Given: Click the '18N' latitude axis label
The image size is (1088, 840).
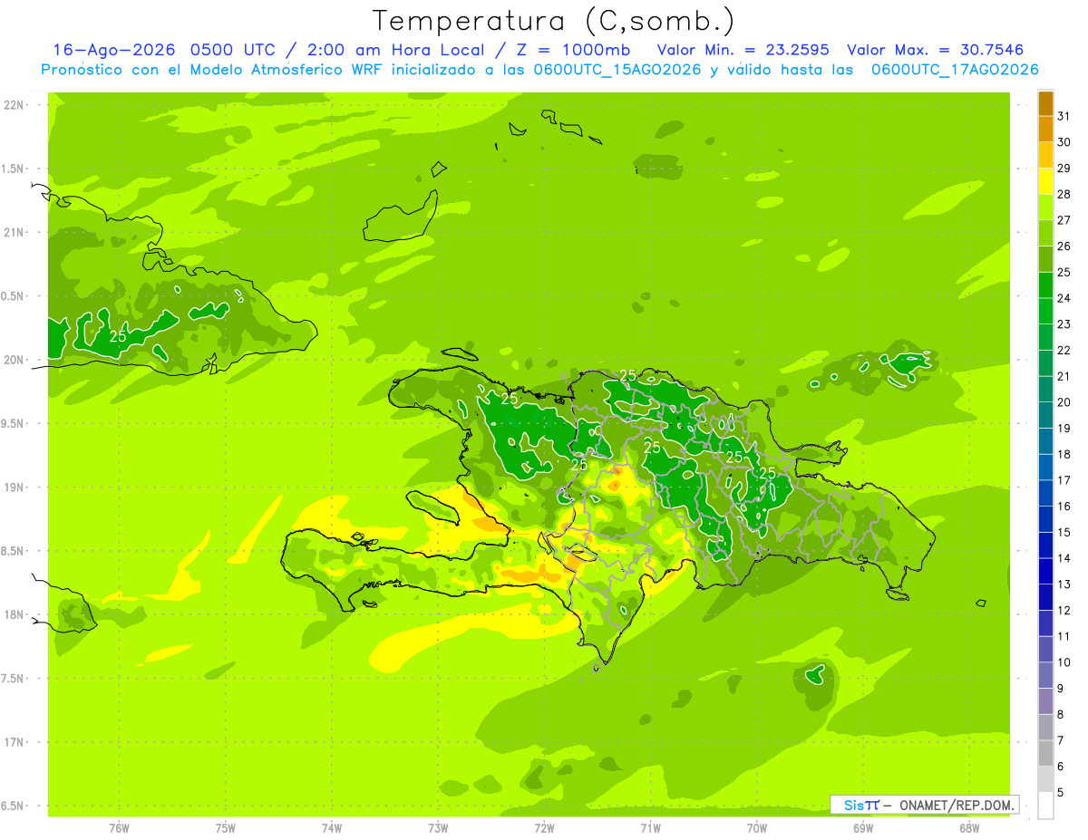Looking at the screenshot, I should 15,614.
